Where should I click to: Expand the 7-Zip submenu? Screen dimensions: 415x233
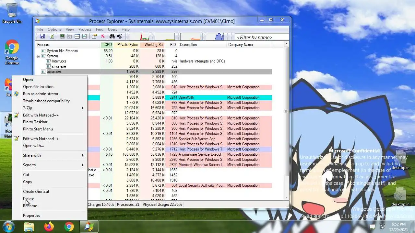[x=50, y=108]
